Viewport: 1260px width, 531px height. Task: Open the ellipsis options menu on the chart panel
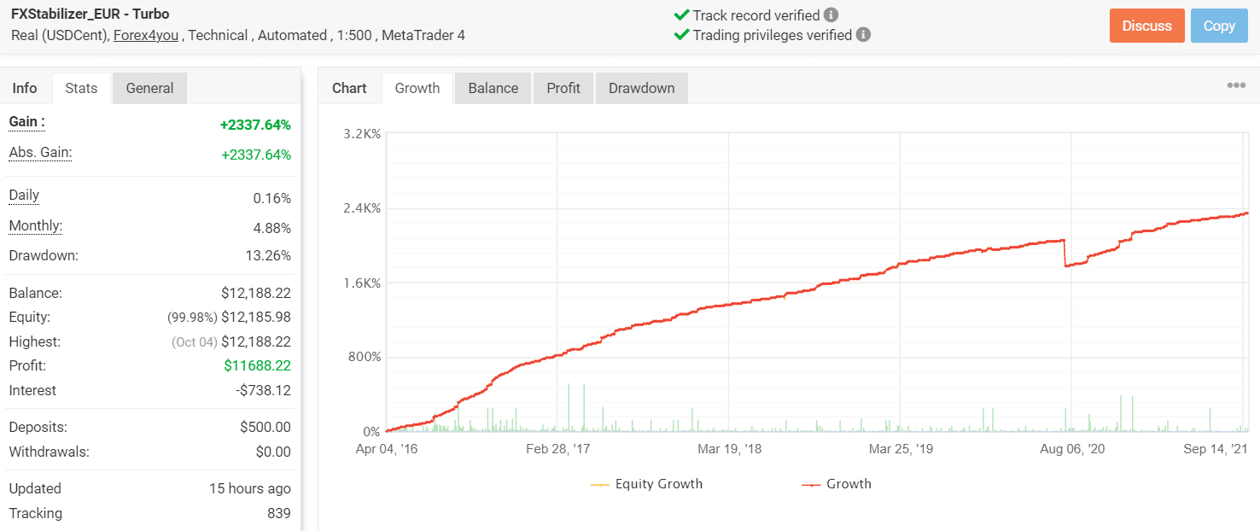[x=1236, y=84]
